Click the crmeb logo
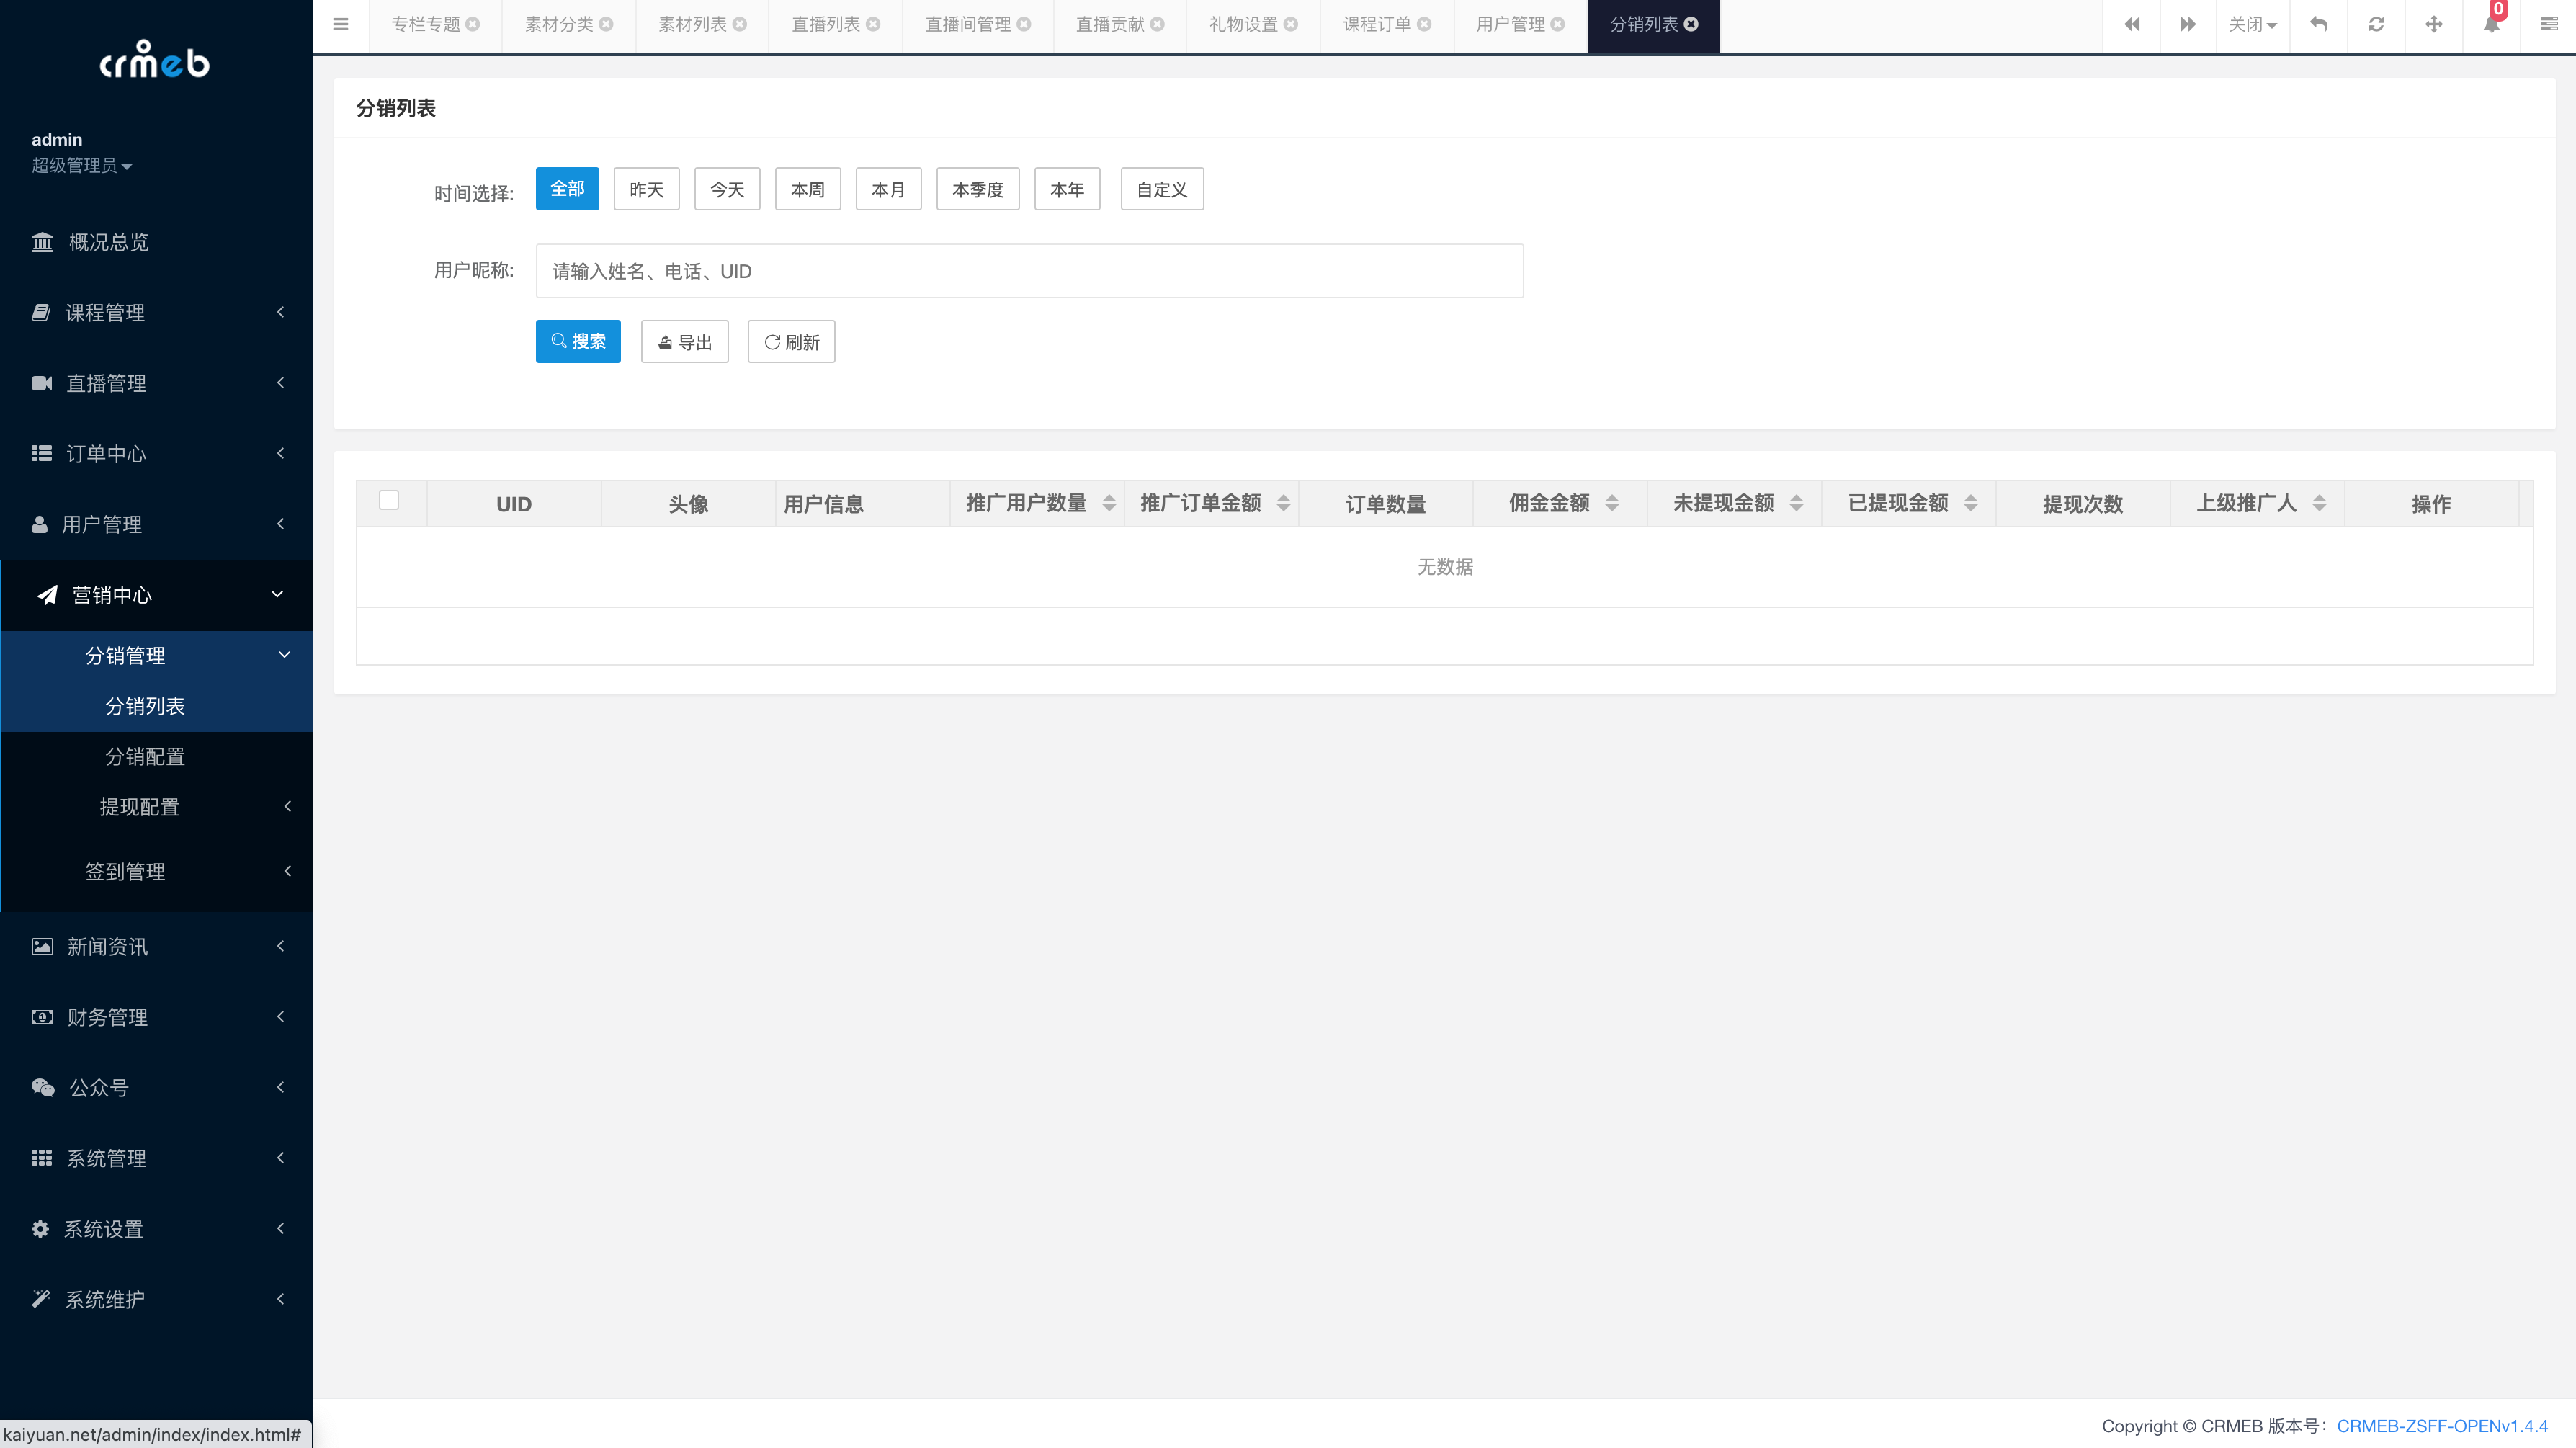Screen dimensions: 2576x1448 coord(155,60)
